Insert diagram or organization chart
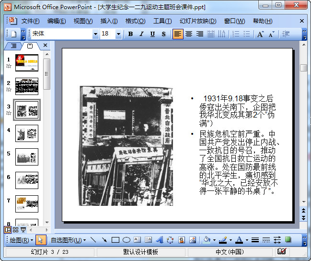 170,240
